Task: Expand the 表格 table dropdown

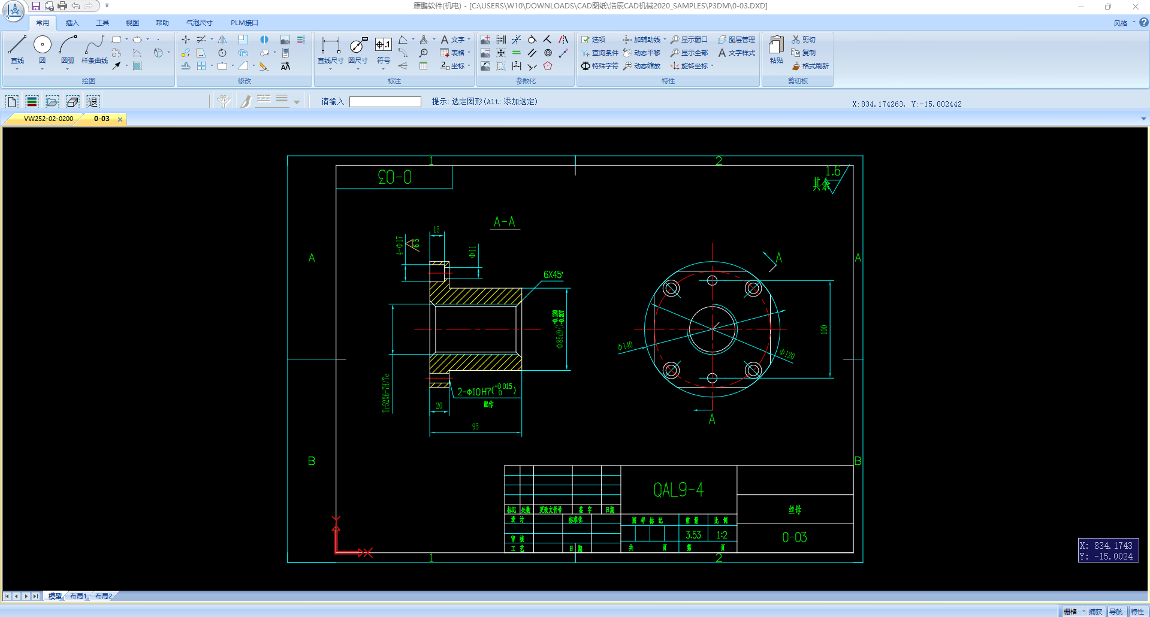Action: click(469, 53)
